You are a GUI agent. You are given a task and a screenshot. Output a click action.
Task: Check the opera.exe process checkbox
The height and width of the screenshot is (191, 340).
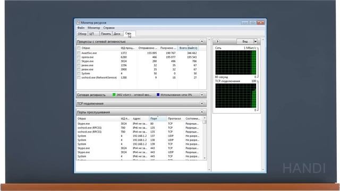(79, 57)
